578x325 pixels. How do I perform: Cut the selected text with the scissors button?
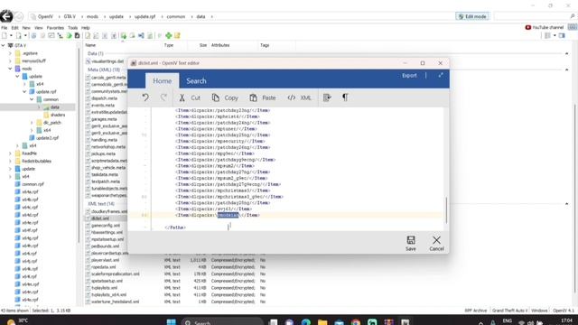(x=190, y=97)
